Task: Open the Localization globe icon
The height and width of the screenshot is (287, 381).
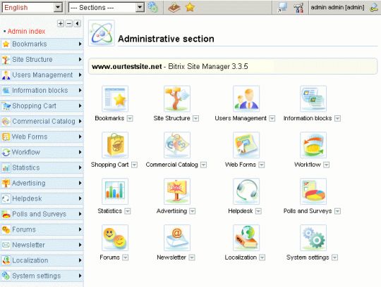Action: pyautogui.click(x=246, y=238)
